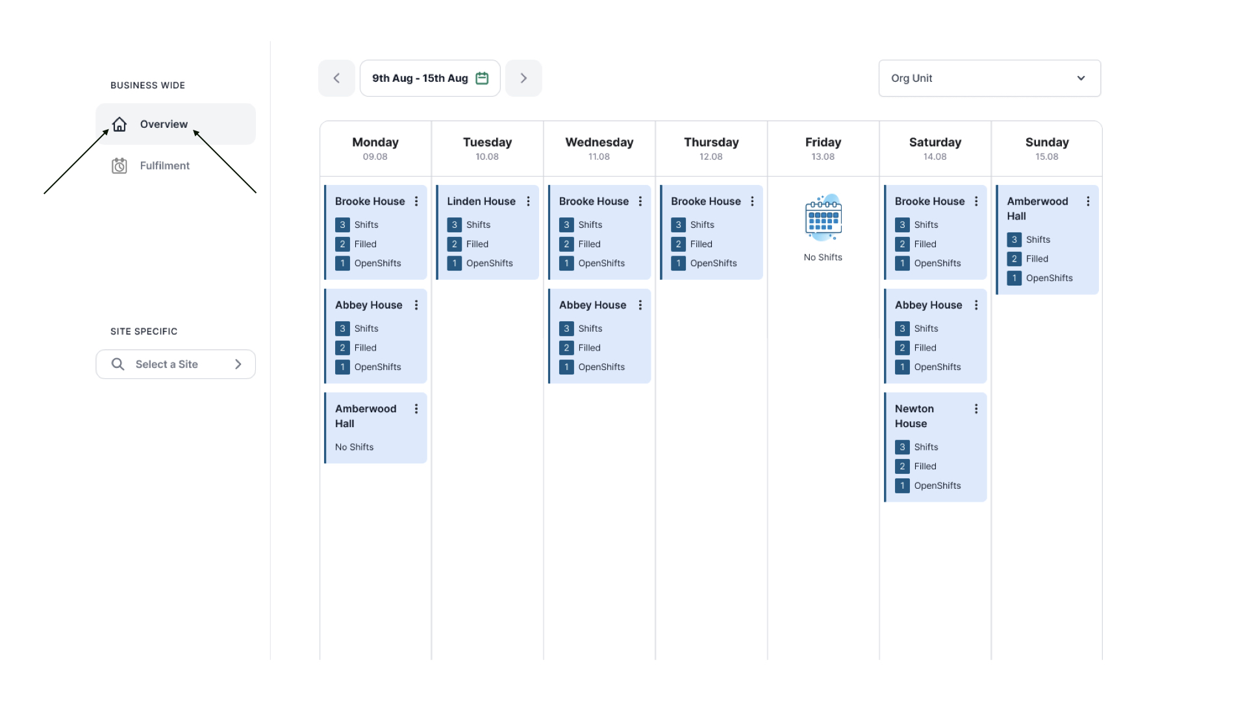Open Monday Brooke House three-dot menu
The image size is (1247, 701).
(x=416, y=201)
